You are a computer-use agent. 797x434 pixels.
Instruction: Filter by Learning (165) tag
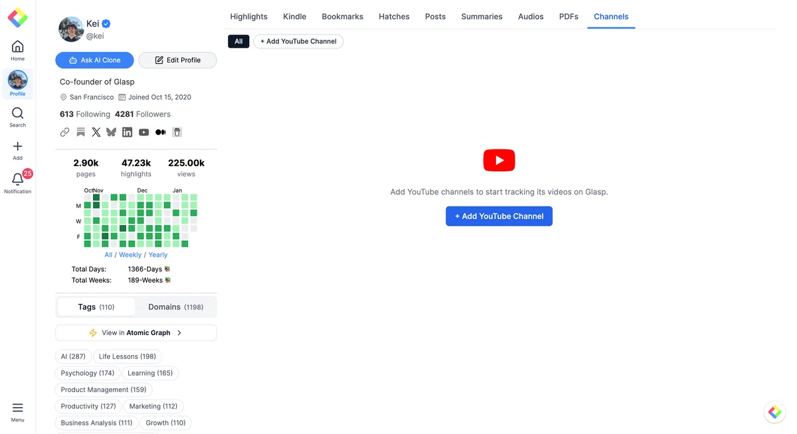(x=150, y=373)
